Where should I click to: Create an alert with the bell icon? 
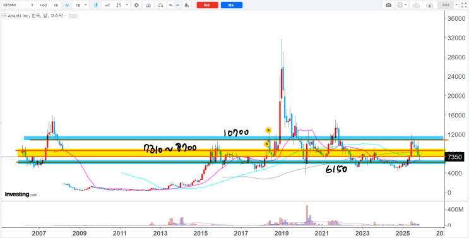[x=187, y=5]
